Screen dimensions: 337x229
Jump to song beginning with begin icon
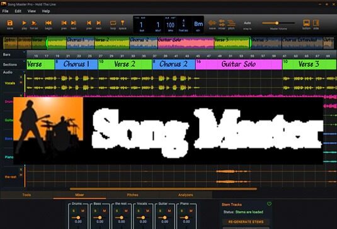49,23
